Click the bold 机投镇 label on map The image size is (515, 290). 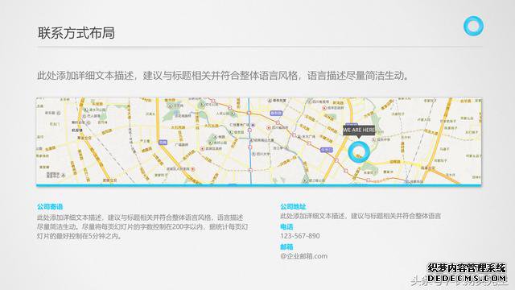(77, 130)
